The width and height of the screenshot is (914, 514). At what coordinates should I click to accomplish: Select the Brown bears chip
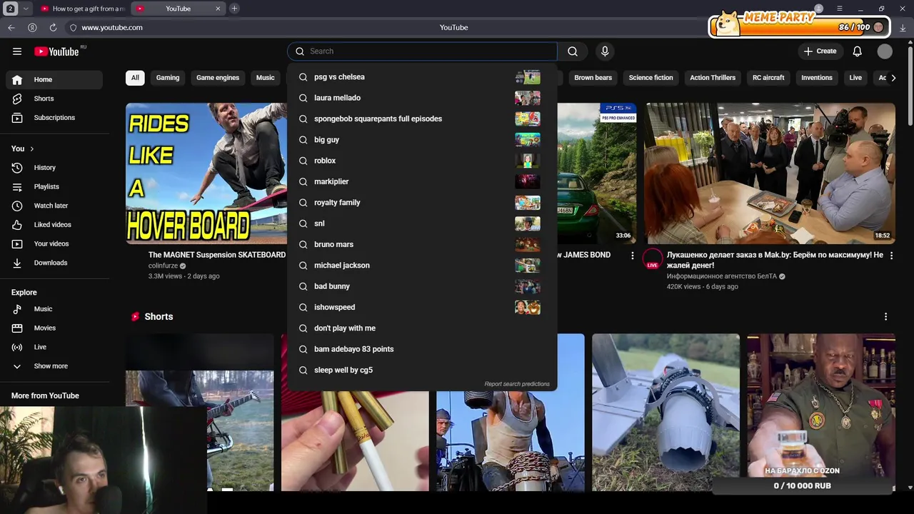click(593, 78)
